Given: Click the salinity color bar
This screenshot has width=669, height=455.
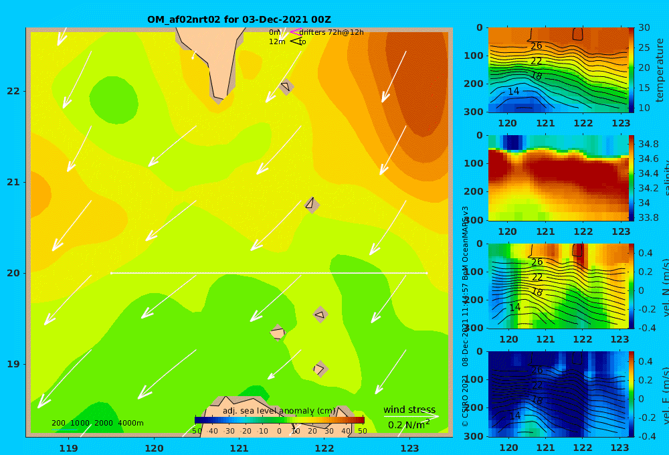Looking at the screenshot, I should pyautogui.click(x=632, y=178).
